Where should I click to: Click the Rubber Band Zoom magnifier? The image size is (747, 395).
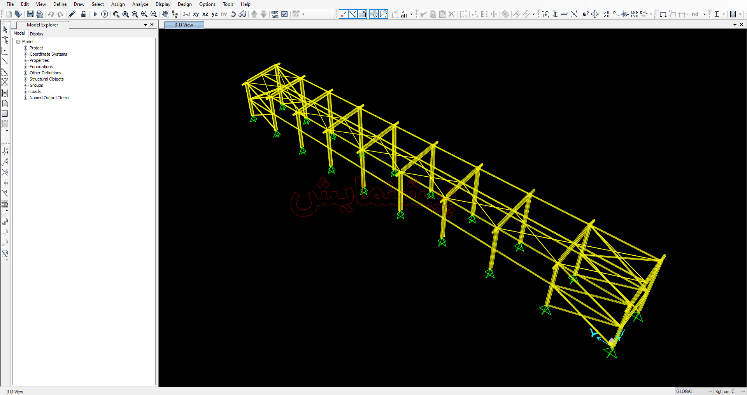click(x=116, y=14)
